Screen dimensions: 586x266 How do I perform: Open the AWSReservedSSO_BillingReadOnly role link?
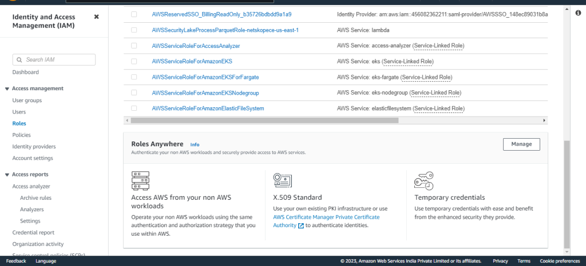pyautogui.click(x=221, y=14)
